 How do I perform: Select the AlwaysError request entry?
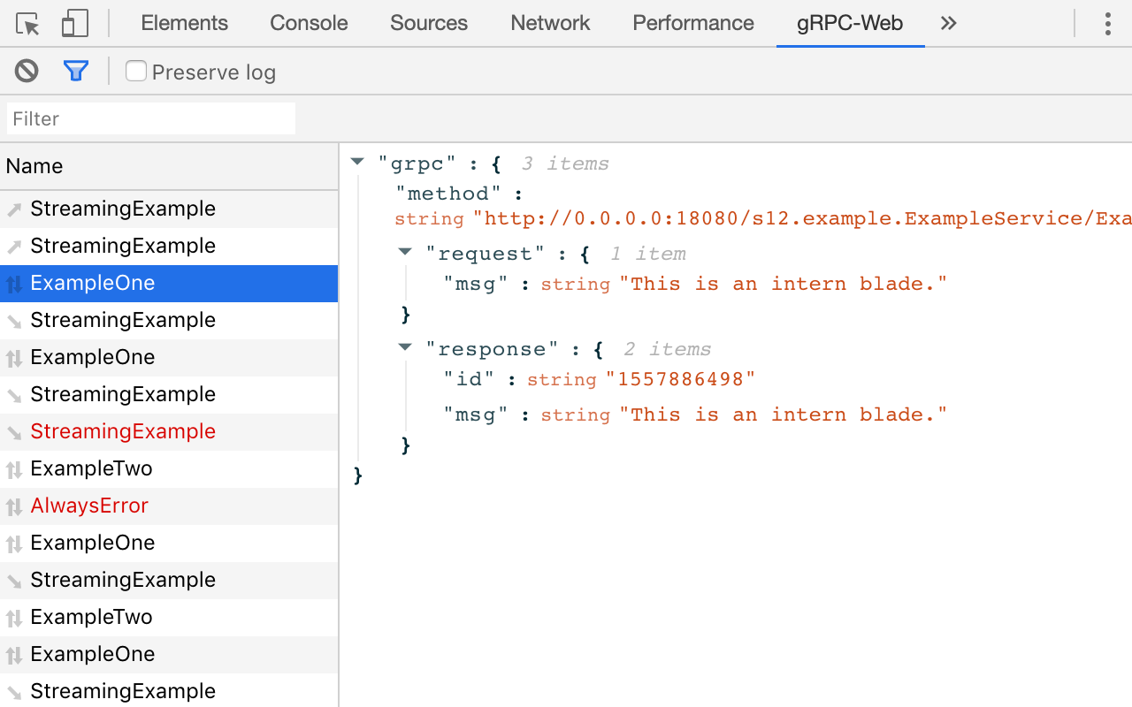89,506
